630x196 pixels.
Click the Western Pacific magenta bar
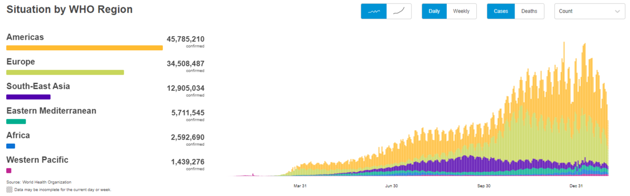(8, 170)
